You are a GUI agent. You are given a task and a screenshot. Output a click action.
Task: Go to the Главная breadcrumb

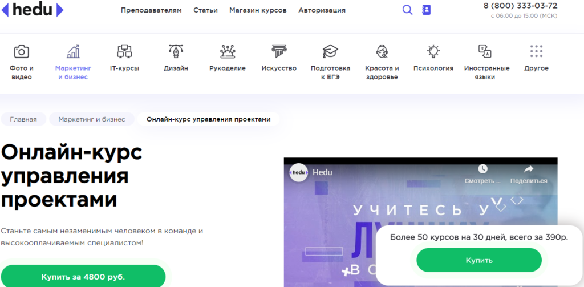pos(23,119)
